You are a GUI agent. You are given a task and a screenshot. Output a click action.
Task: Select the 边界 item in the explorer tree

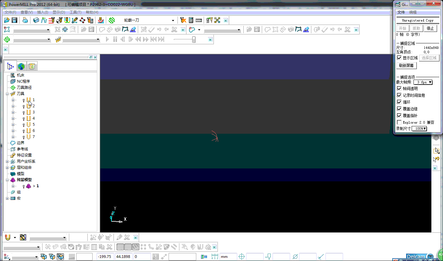click(21, 143)
